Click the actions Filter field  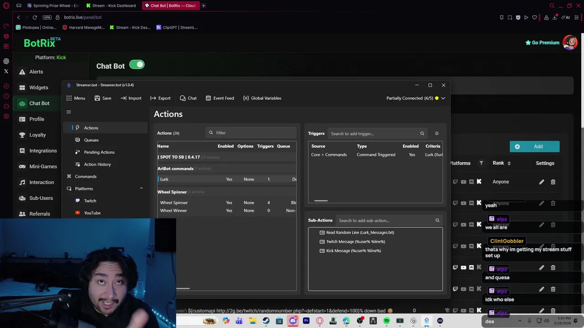pyautogui.click(x=251, y=133)
